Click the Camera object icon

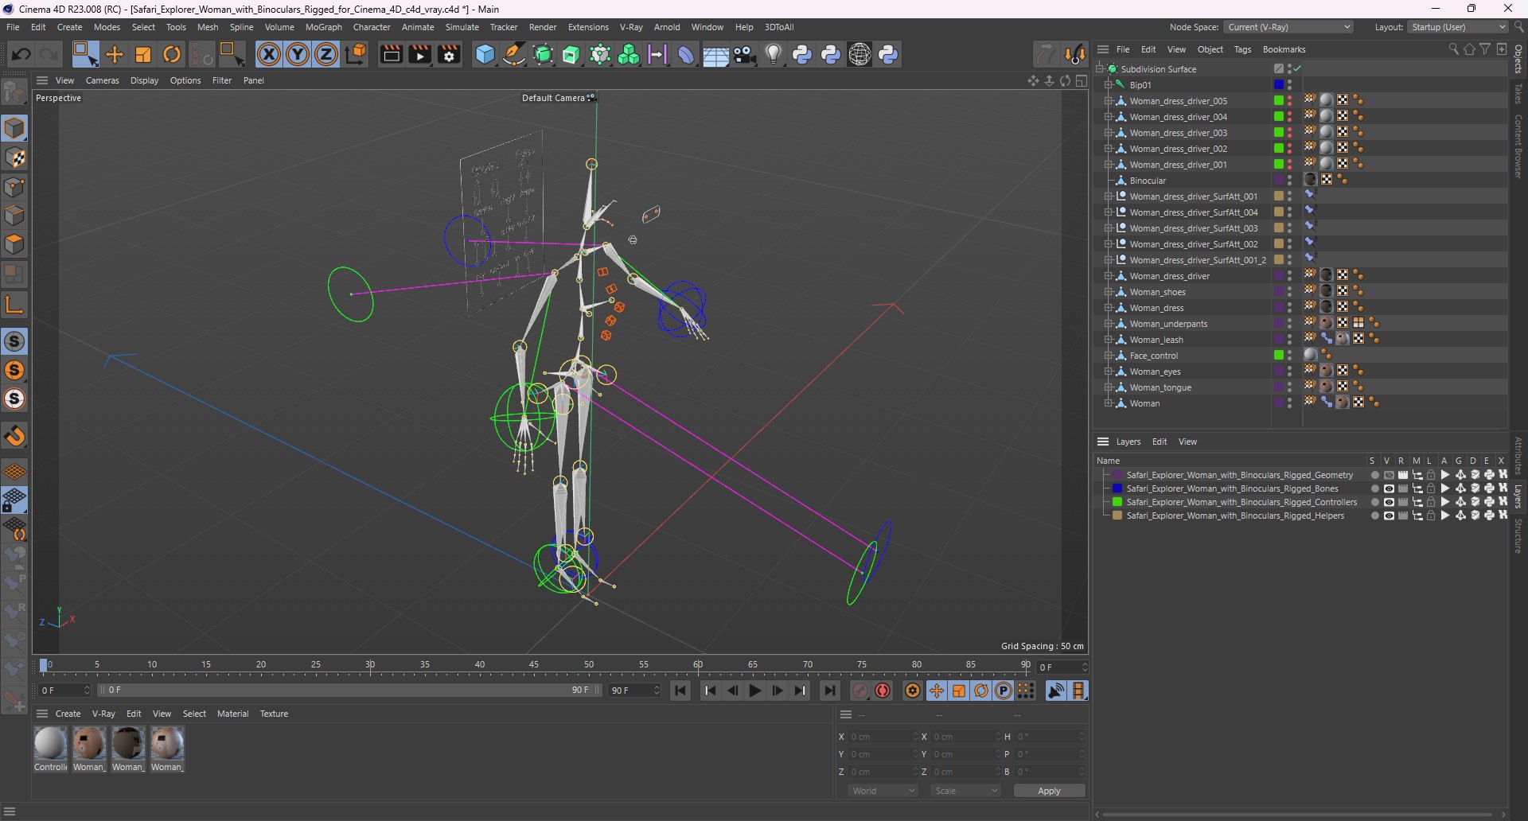click(745, 54)
